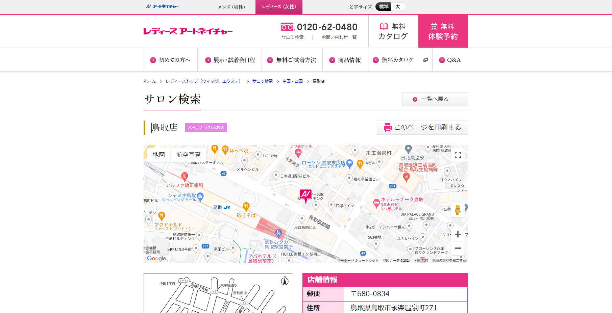
Task: Open the メンズ (男性) tab
Action: (x=231, y=7)
